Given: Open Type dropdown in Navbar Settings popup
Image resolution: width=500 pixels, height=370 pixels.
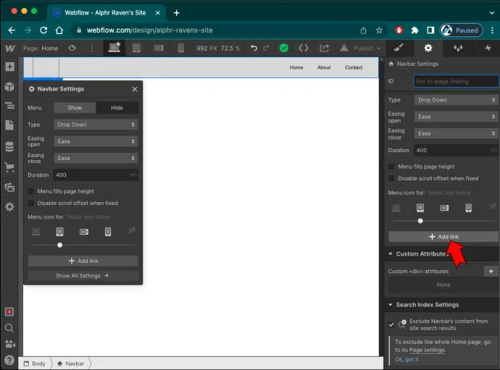Looking at the screenshot, I should click(96, 125).
